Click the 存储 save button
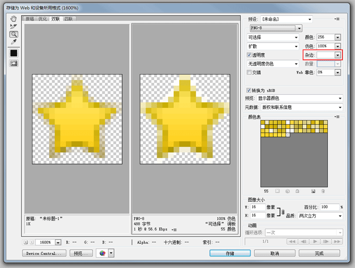Image resolution: width=355 pixels, height=268 pixels. (x=230, y=253)
